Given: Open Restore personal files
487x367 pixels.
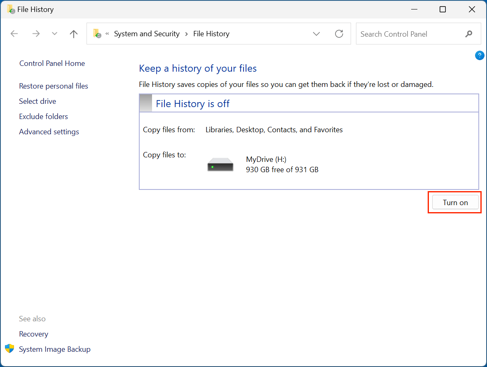Looking at the screenshot, I should 53,86.
